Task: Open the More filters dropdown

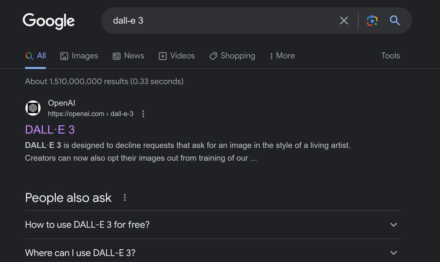Action: tap(282, 56)
